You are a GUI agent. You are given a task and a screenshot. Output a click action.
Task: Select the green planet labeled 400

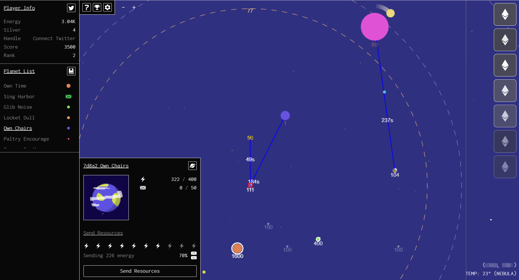[318, 239]
